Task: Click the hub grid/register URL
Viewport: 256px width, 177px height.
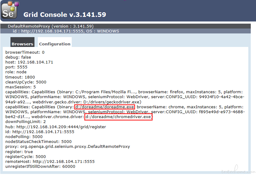Action: pos(61,127)
